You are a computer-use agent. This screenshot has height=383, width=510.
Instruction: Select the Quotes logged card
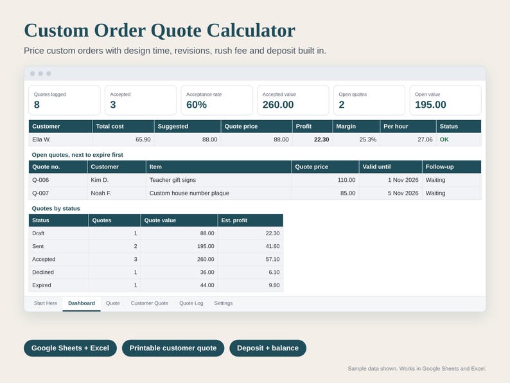[x=64, y=100]
